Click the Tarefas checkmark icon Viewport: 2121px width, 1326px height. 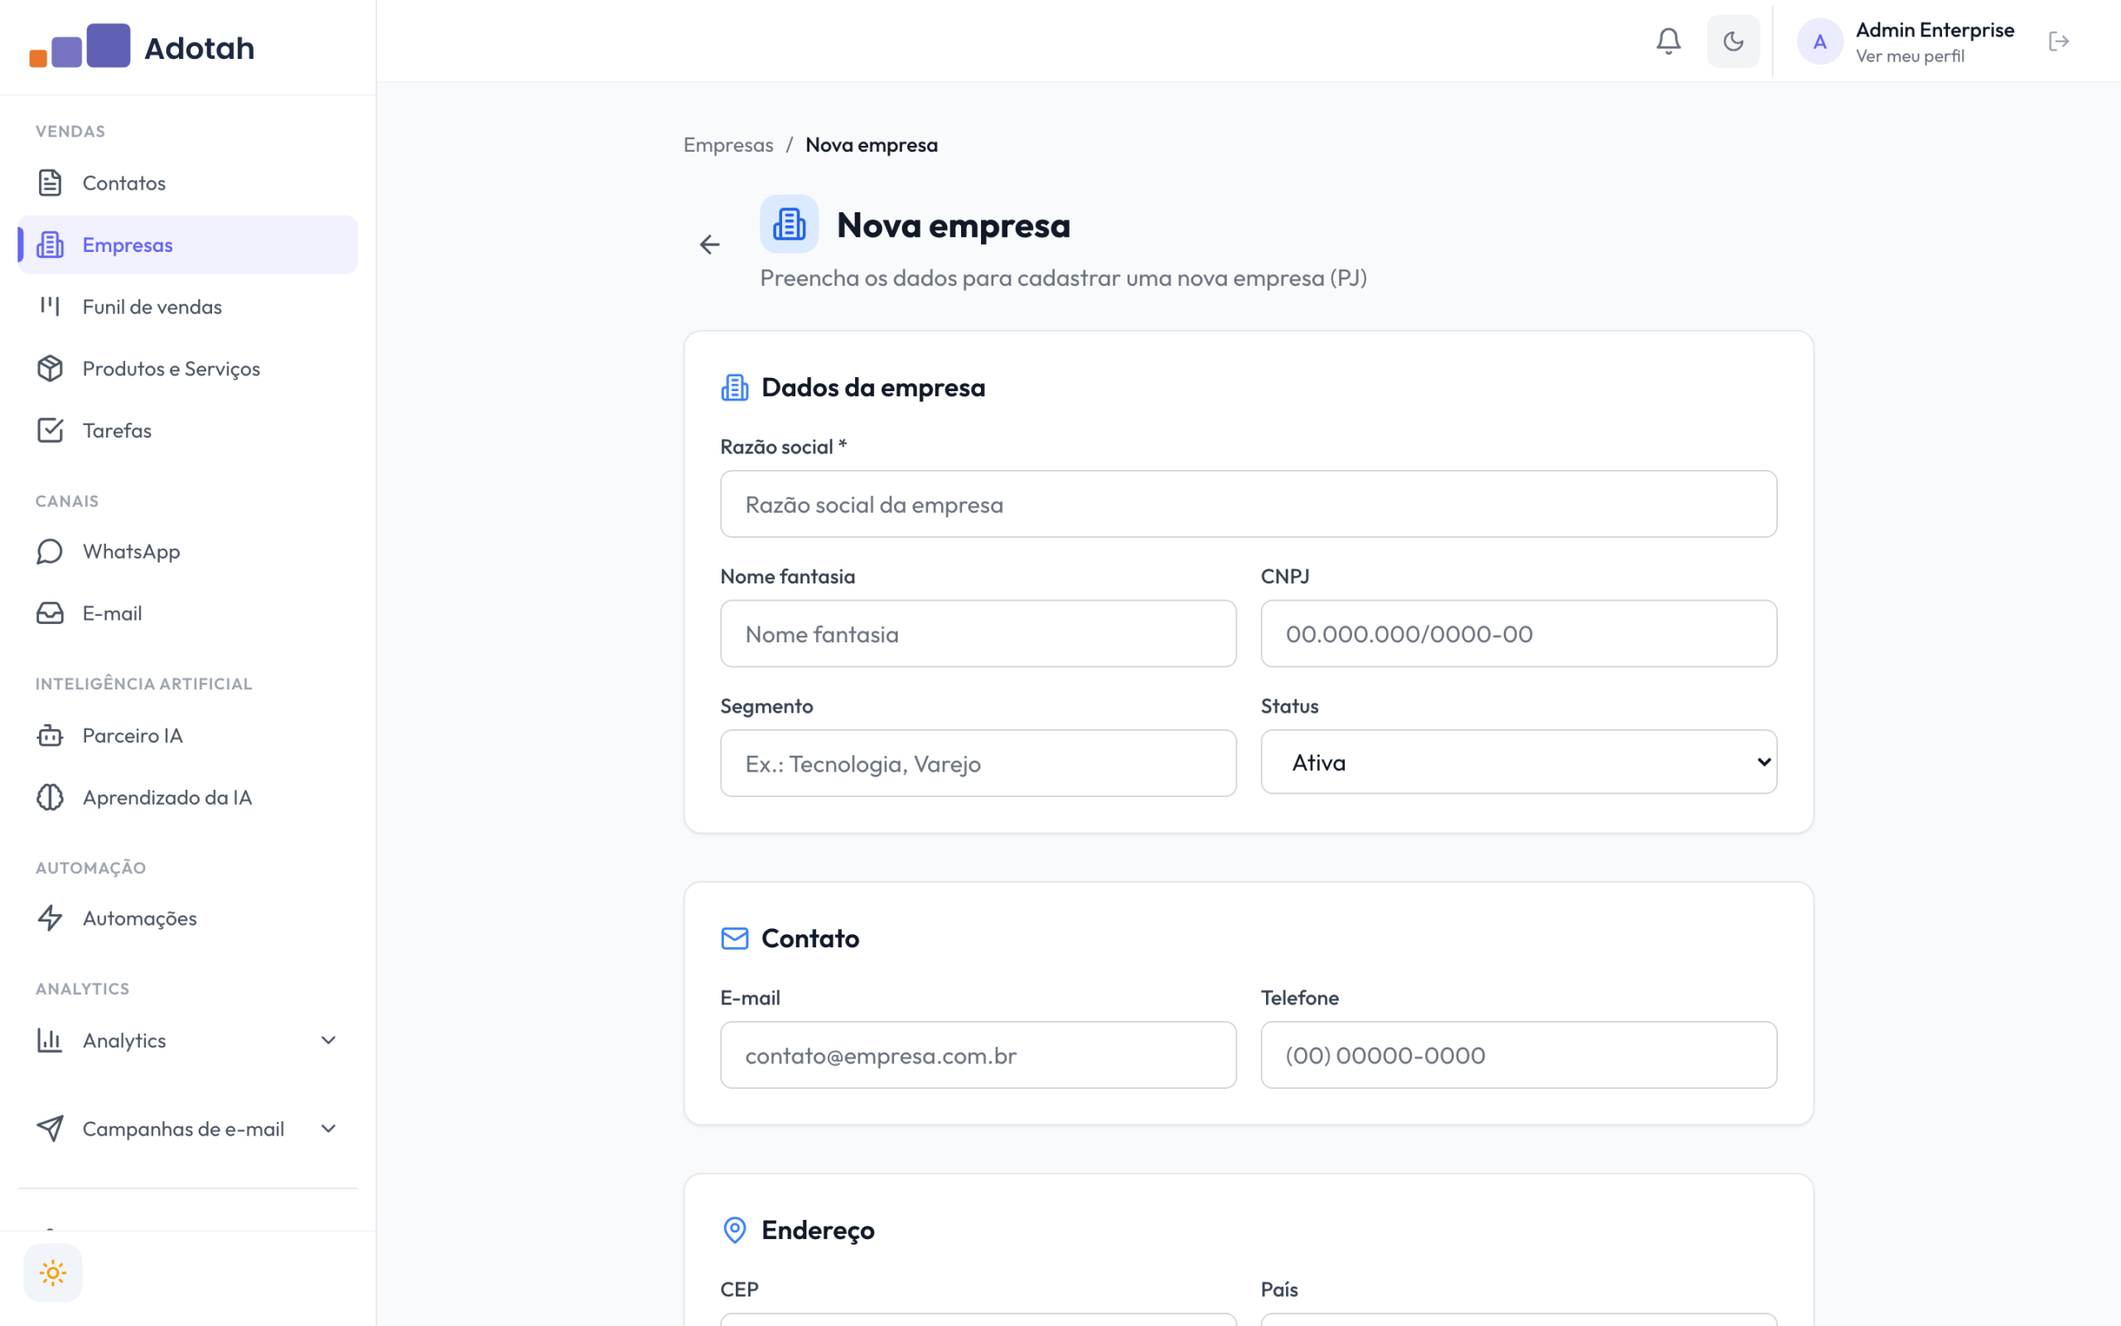[x=50, y=430]
